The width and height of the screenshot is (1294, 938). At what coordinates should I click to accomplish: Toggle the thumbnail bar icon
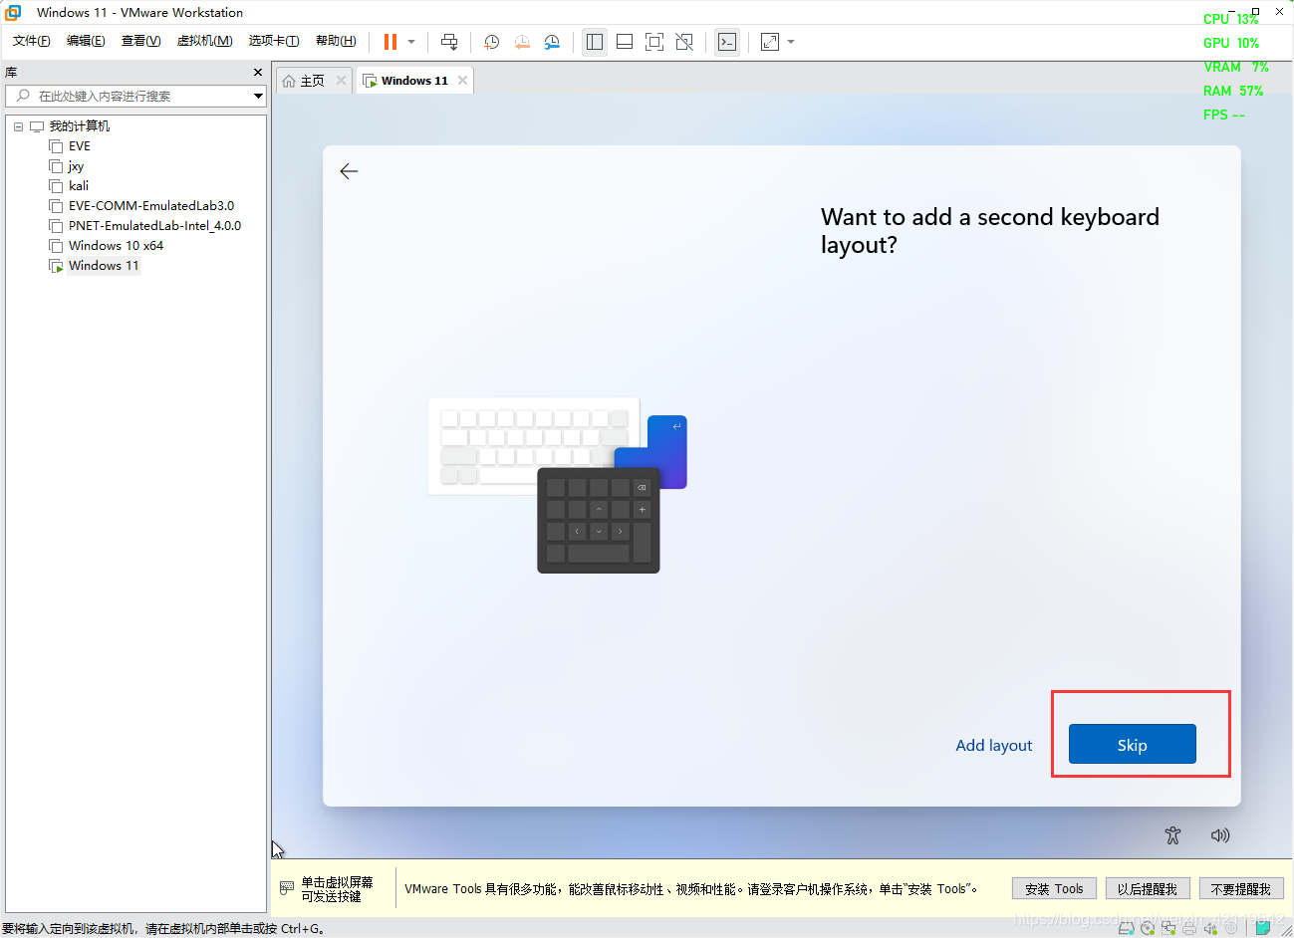(x=625, y=42)
